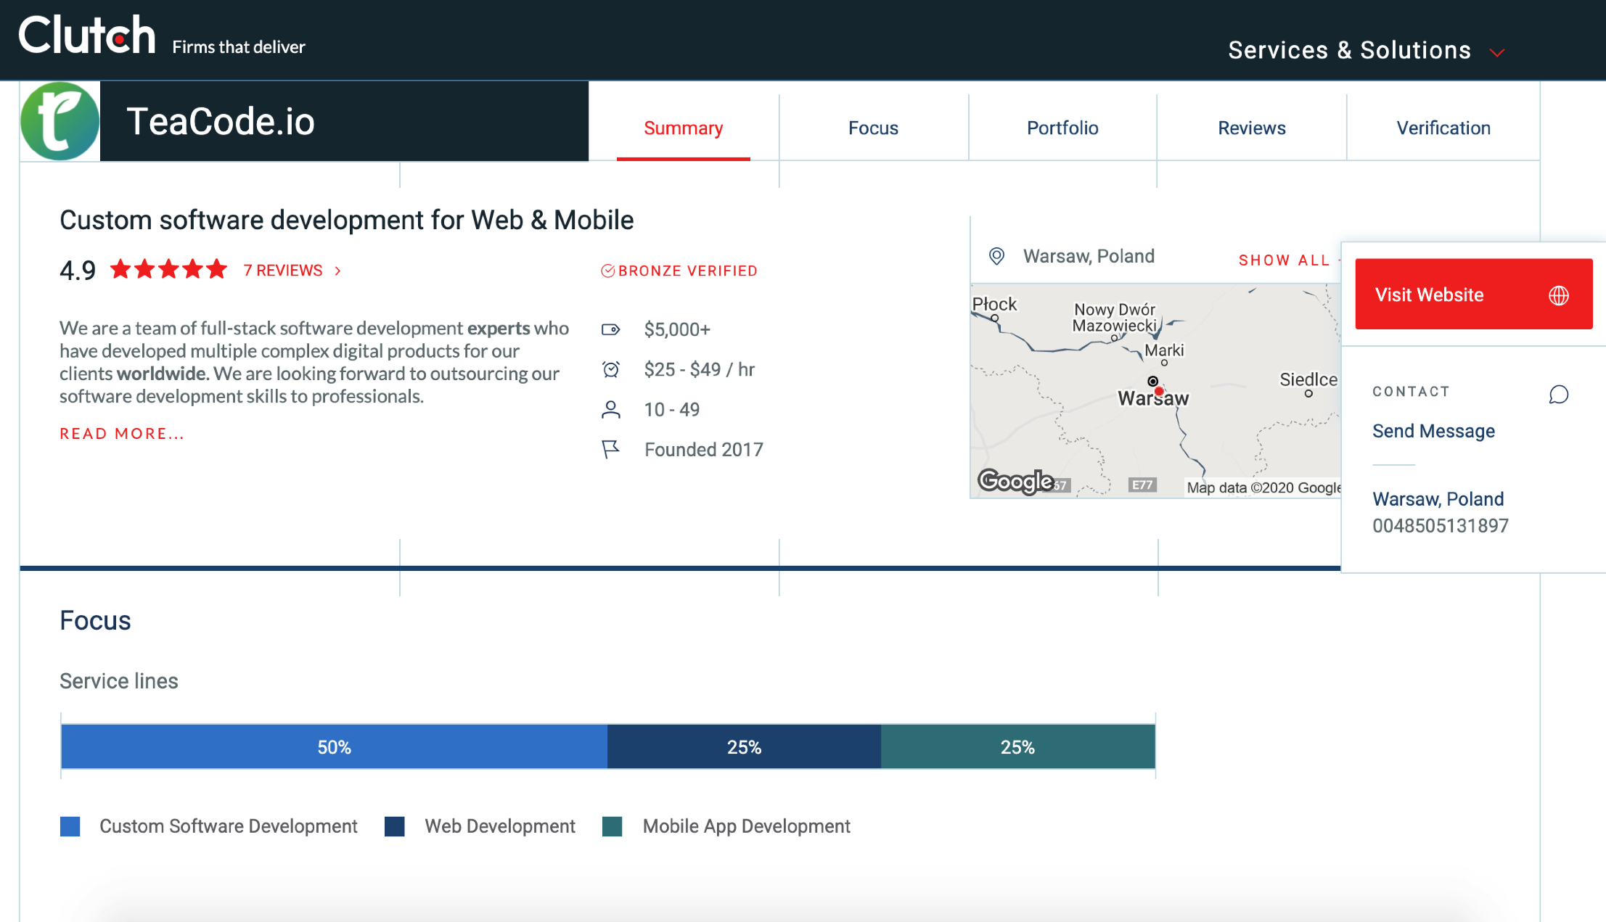Viewport: 1606px width, 922px height.
Task: Click the Mobile App Development legend swatch
Action: 613,826
